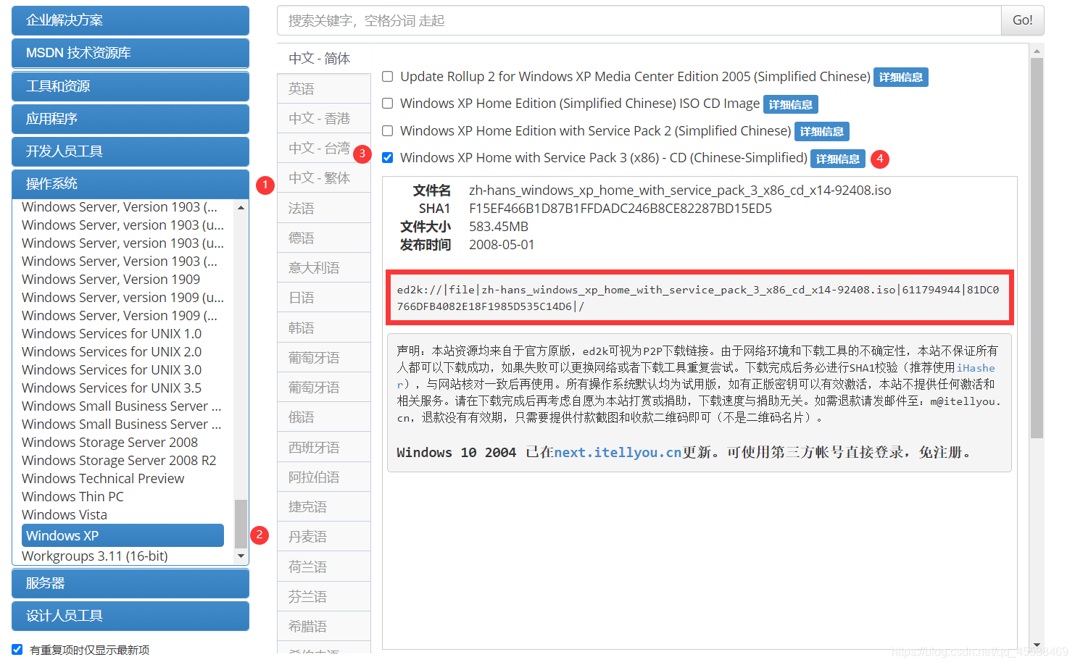Switch to the 法语 language tab
Image resolution: width=1075 pixels, height=665 pixels.
click(x=323, y=208)
